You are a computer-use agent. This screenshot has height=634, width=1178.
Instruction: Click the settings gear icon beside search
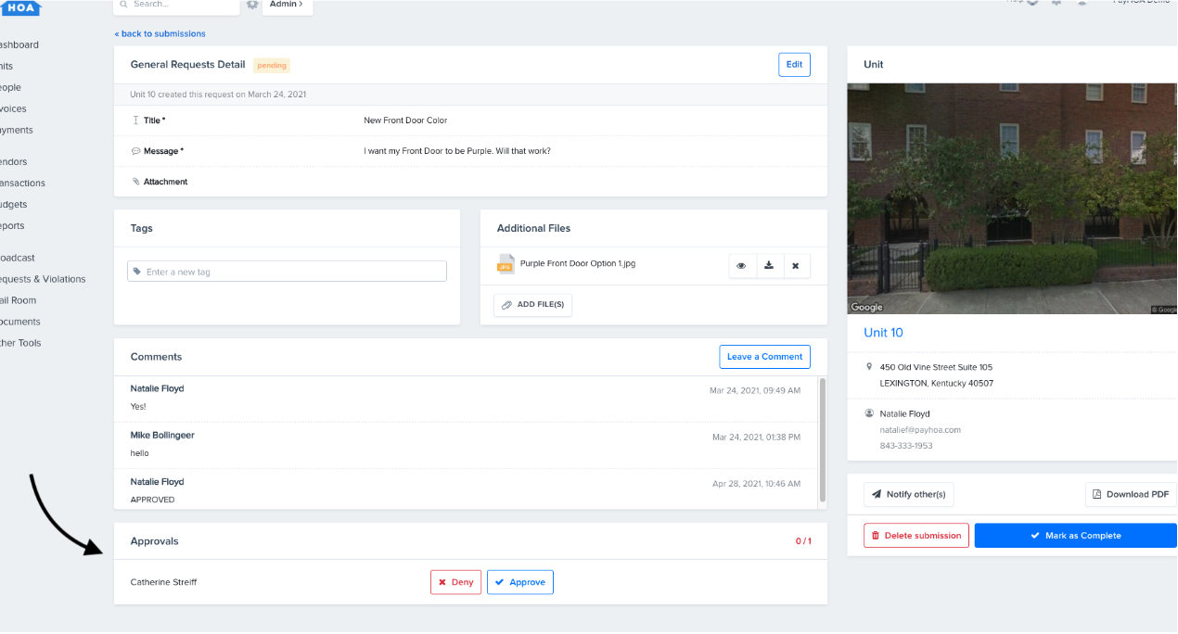point(252,5)
